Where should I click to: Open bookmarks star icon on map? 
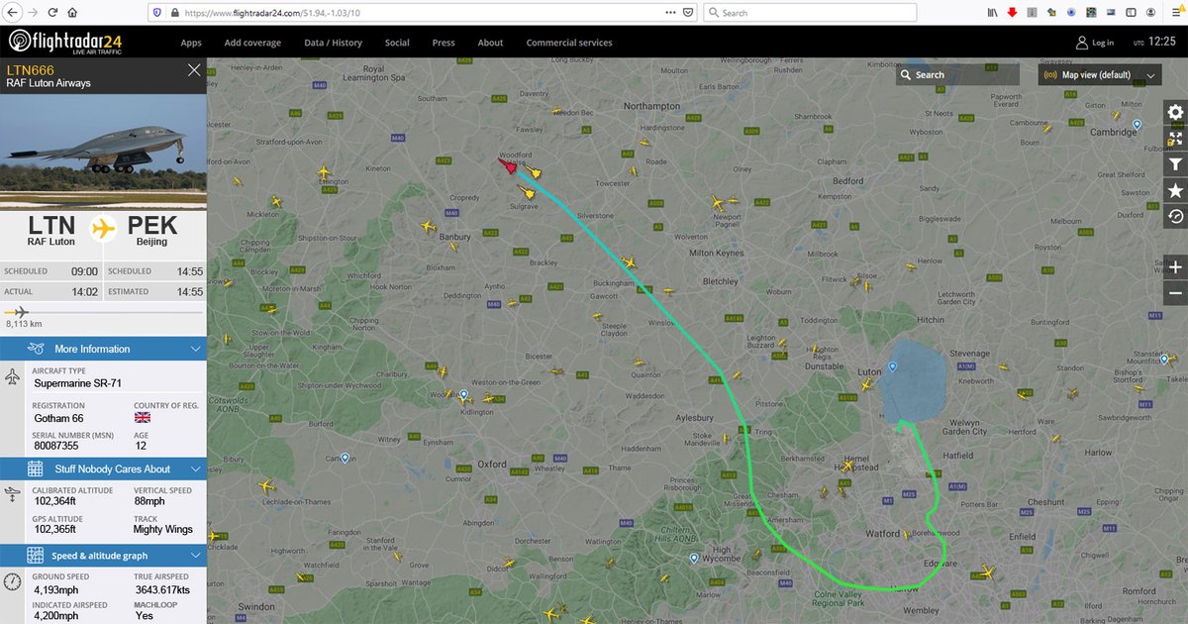click(x=1175, y=190)
